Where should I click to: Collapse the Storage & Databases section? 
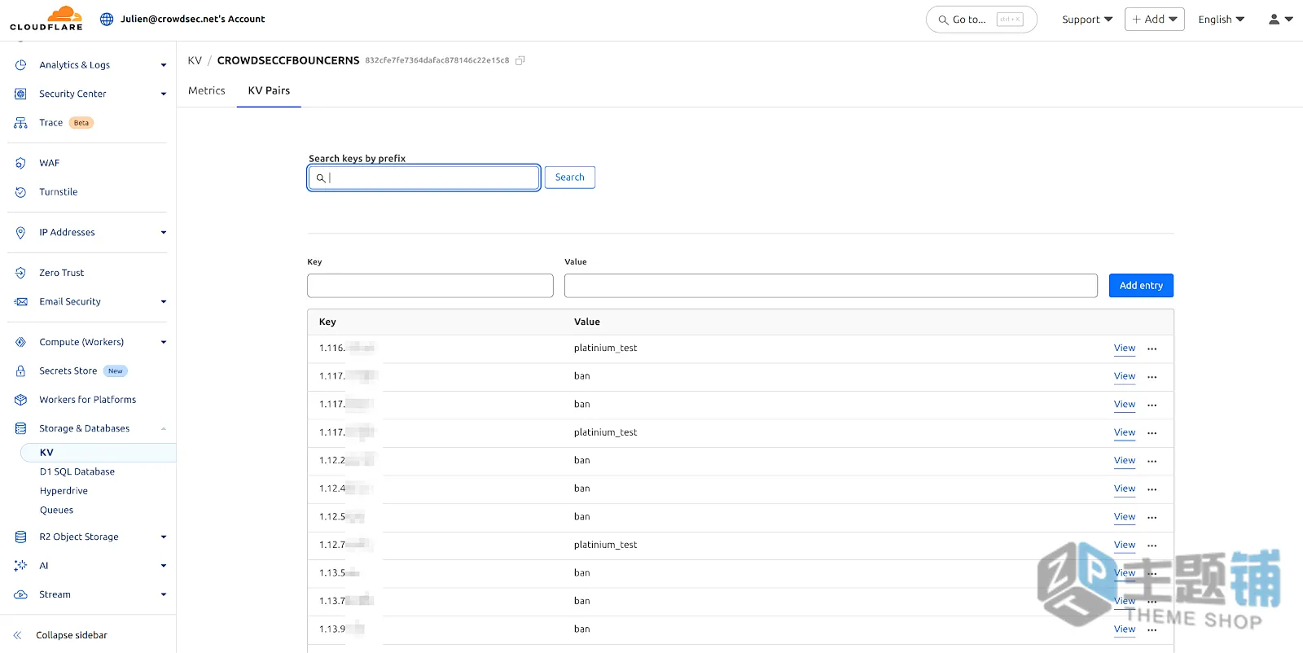[164, 428]
